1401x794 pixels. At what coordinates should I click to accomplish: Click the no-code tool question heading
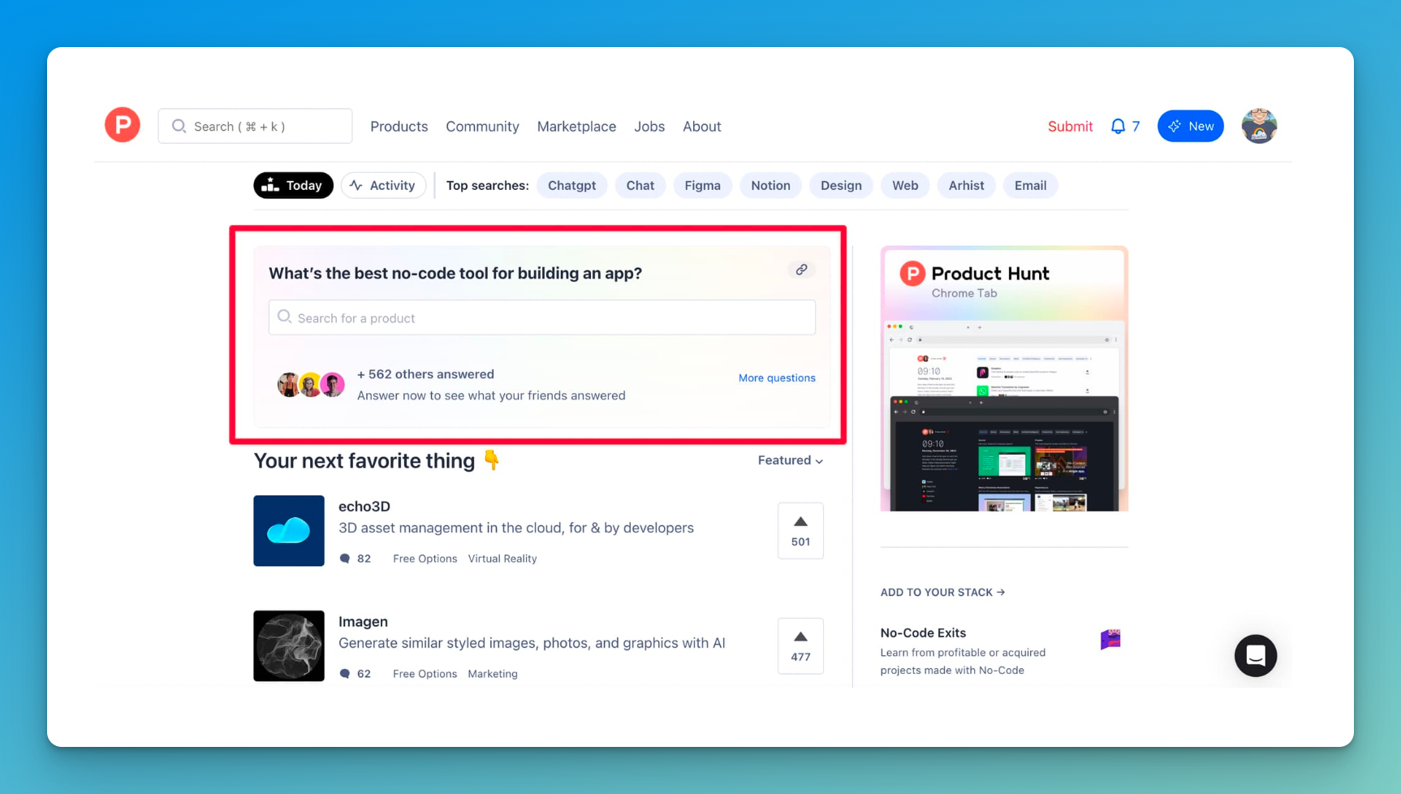click(455, 273)
